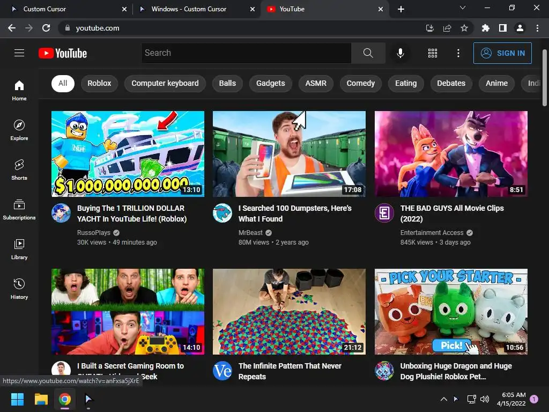549x412 pixels.
Task: Open the yacht Roblox video thumbnail
Action: pos(128,154)
